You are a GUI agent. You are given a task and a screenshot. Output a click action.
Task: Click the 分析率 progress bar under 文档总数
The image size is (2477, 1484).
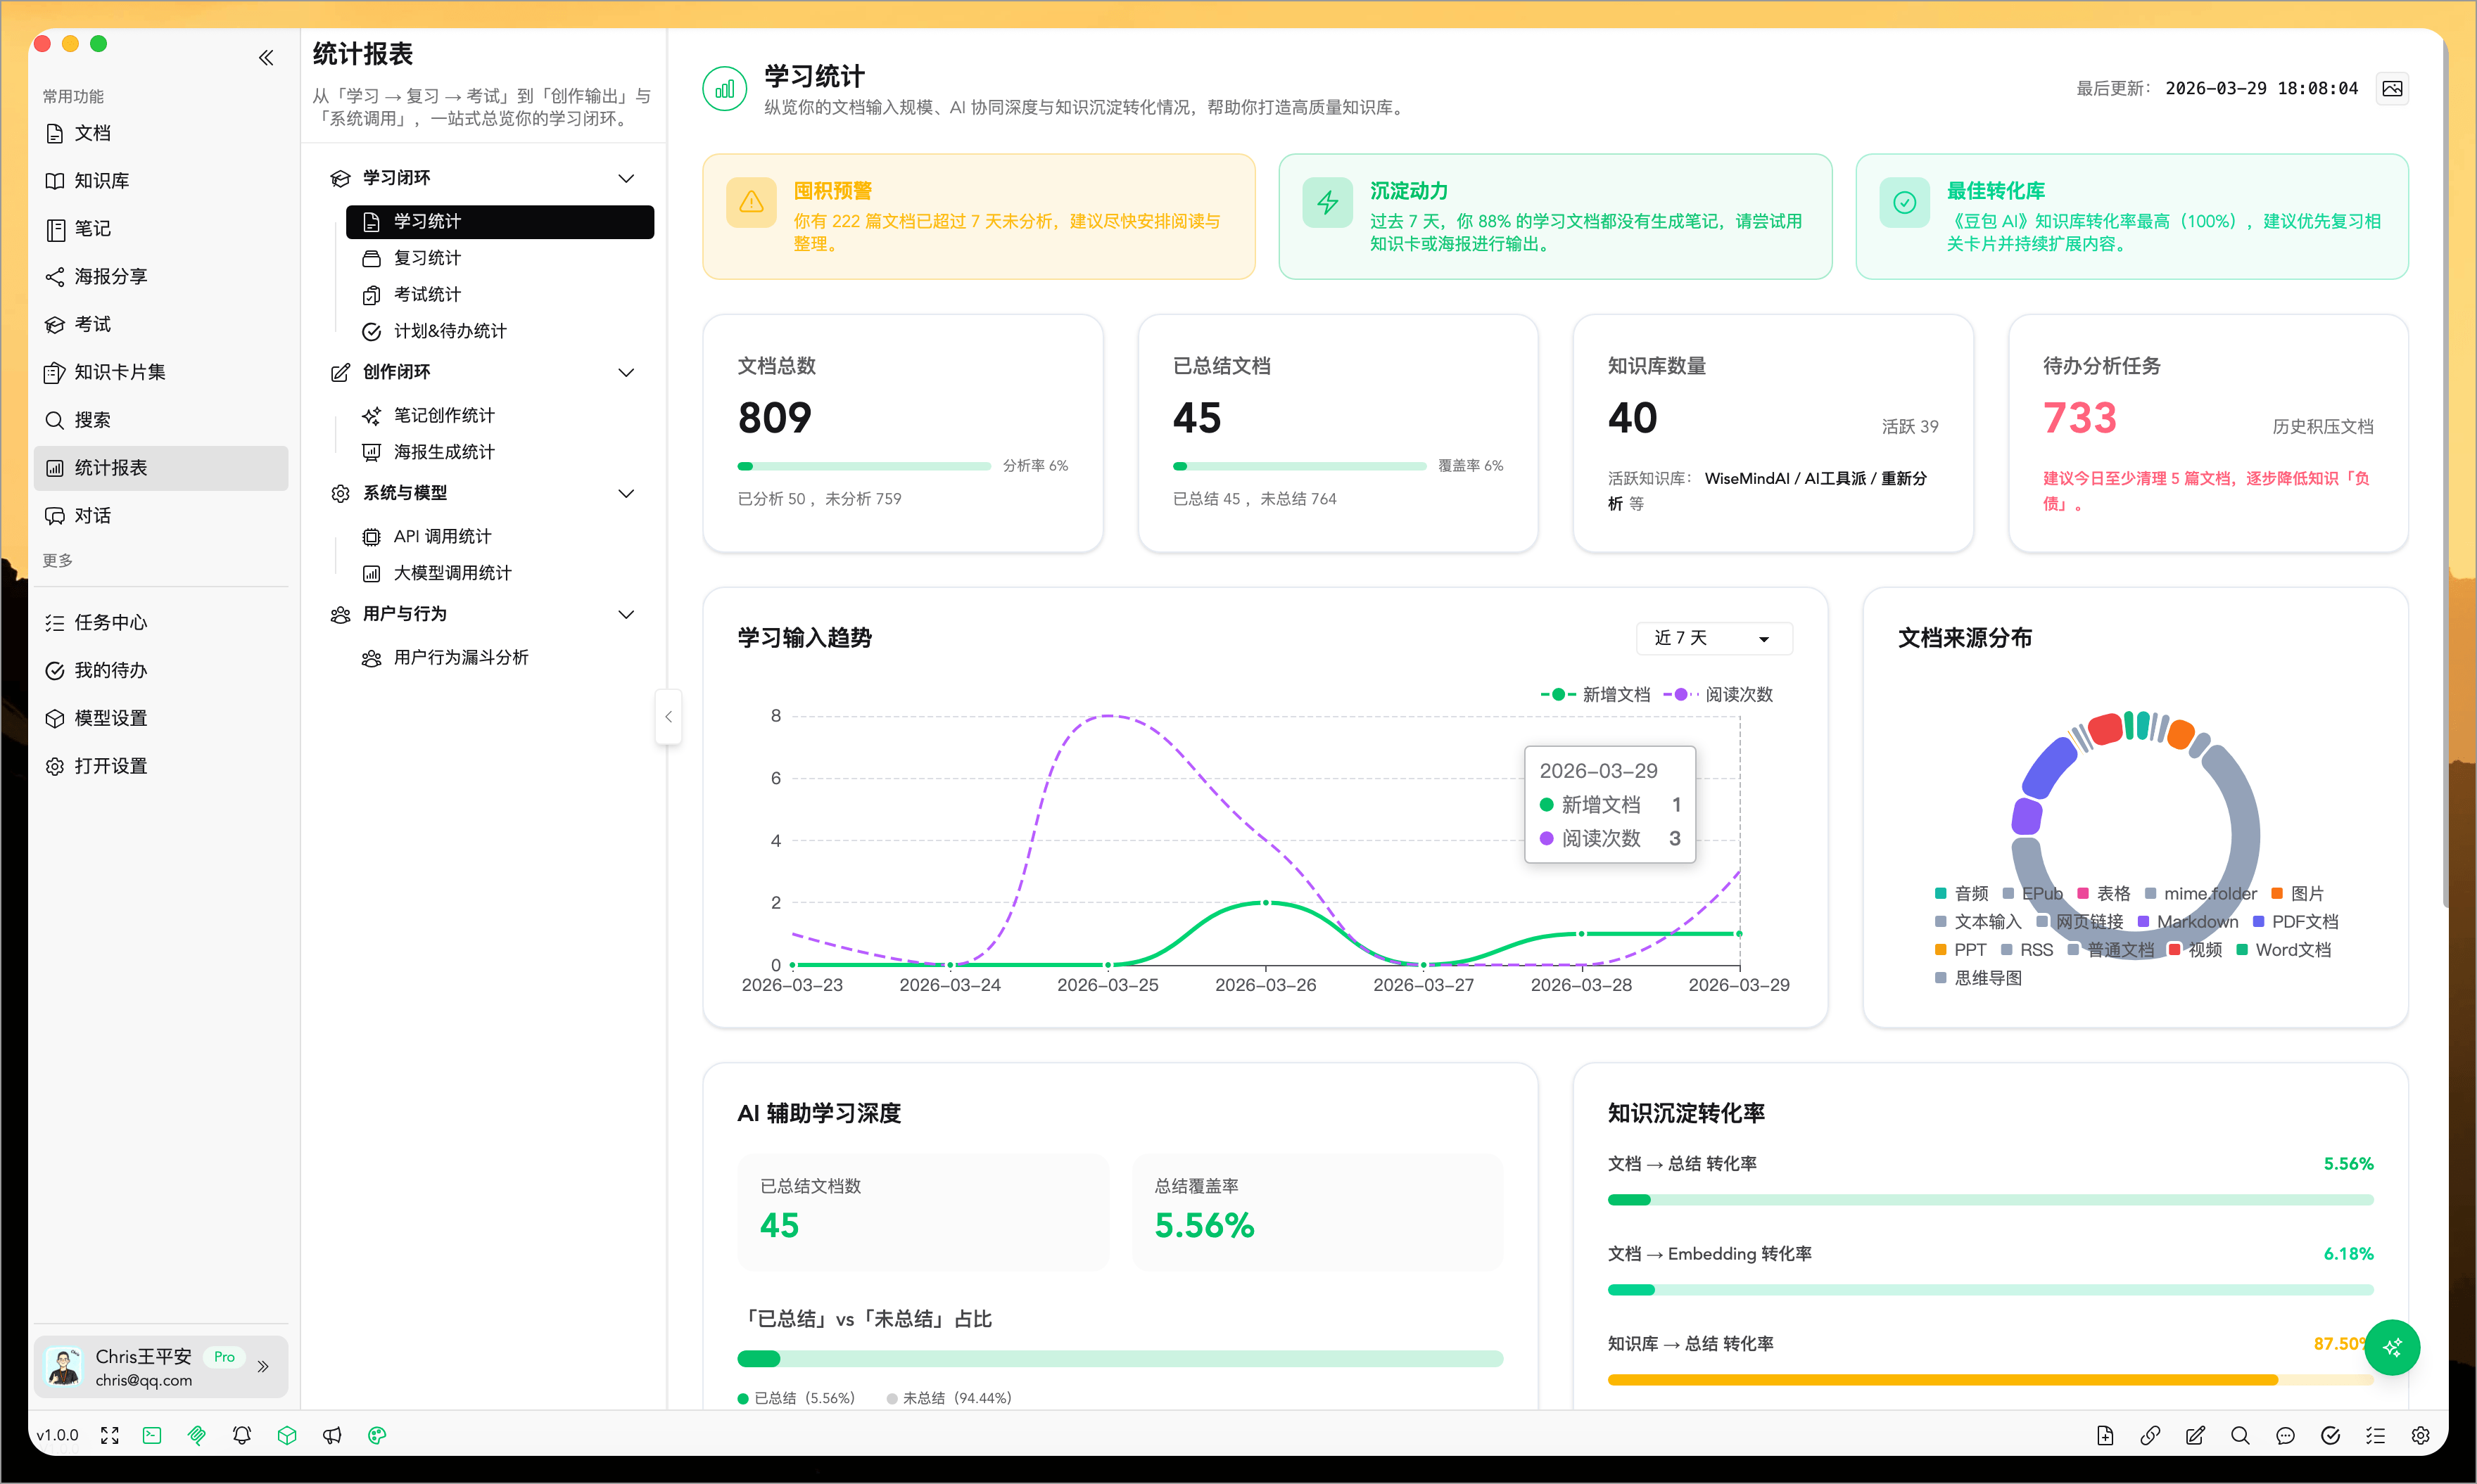pyautogui.click(x=863, y=465)
